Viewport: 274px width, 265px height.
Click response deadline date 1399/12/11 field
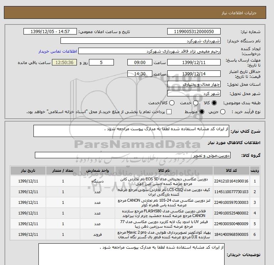pyautogui.click(x=194, y=62)
